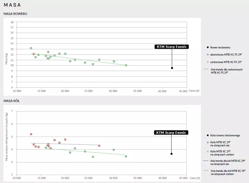Click the highest point in wheel mass chart

point(31,134)
